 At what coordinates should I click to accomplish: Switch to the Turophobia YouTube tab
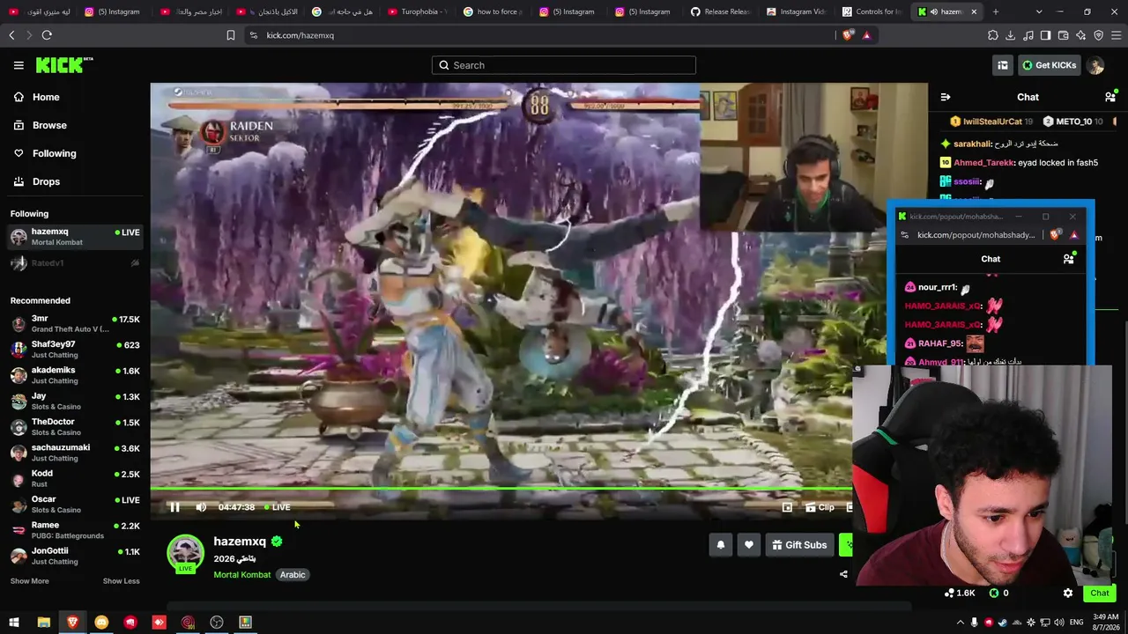click(417, 11)
